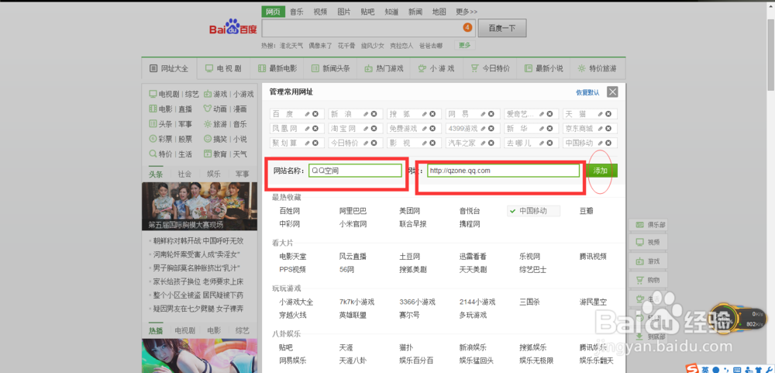Image resolution: width=775 pixels, height=373 pixels.
Task: Close the 管理常用网址 panel
Action: (612, 92)
